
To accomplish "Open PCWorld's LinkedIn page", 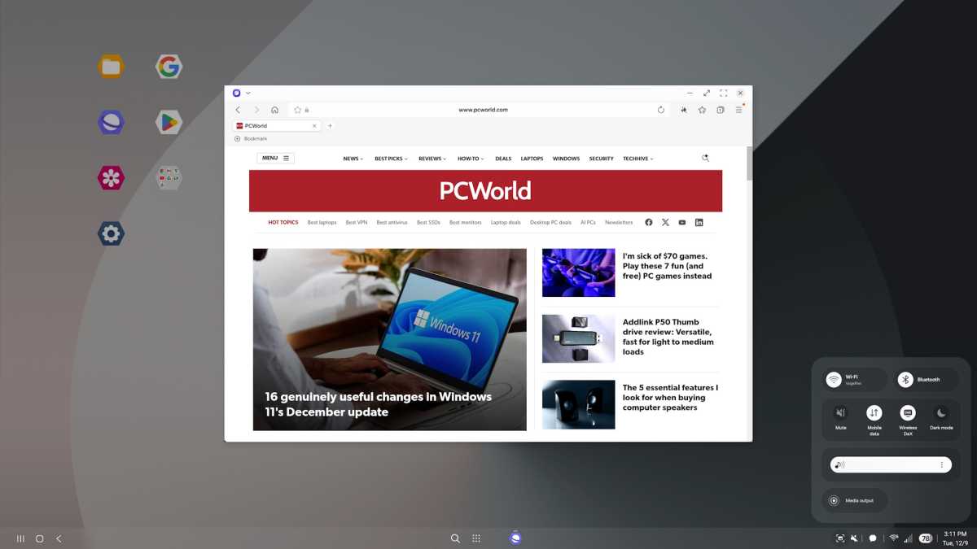I will point(699,222).
